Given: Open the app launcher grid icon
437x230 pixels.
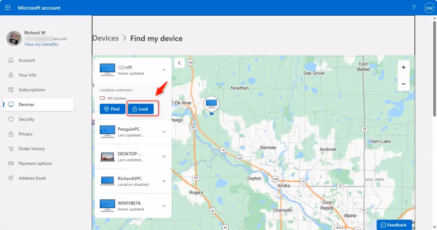Looking at the screenshot, I should pyautogui.click(x=8, y=8).
